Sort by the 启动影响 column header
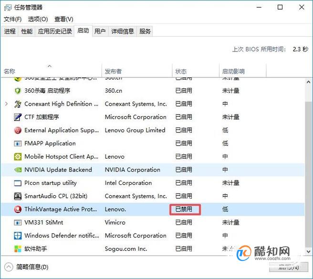Viewport: 313px width, 279px height. 243,70
